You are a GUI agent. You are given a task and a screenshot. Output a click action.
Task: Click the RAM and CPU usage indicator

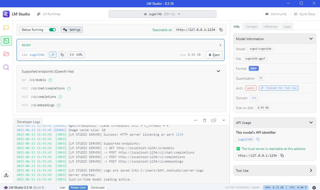[285, 187]
